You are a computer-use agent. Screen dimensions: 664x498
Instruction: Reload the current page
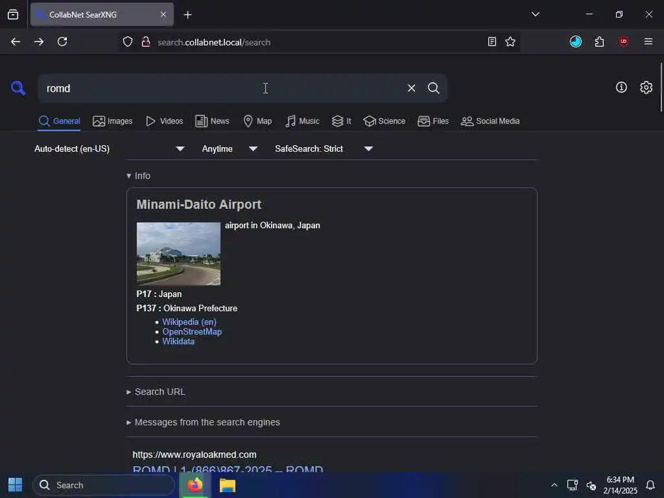[62, 41]
